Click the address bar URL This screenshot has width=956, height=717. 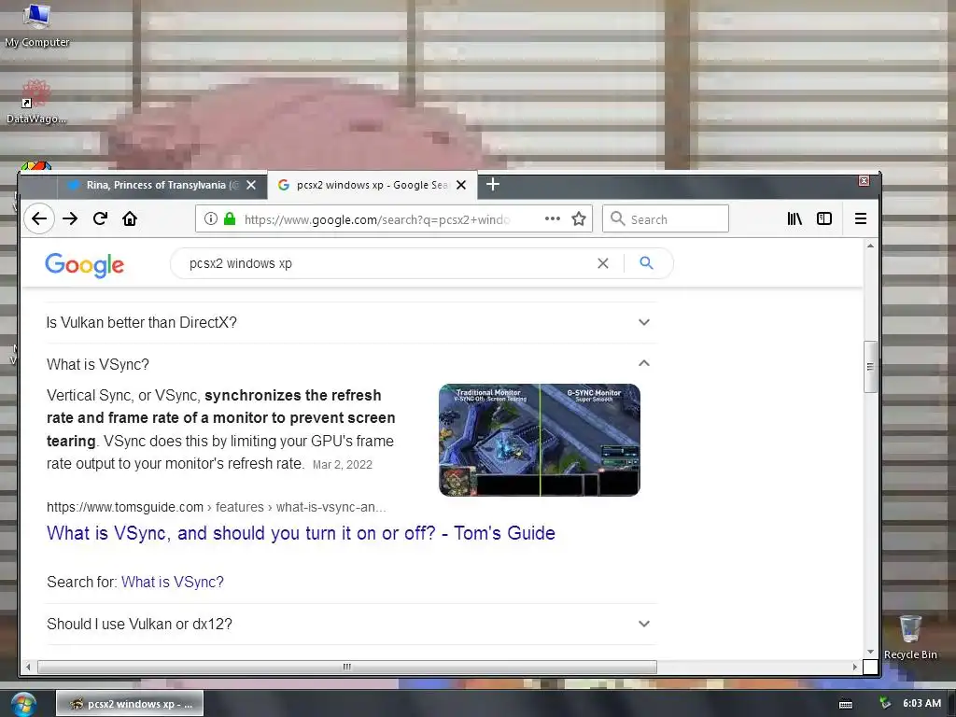tap(377, 219)
